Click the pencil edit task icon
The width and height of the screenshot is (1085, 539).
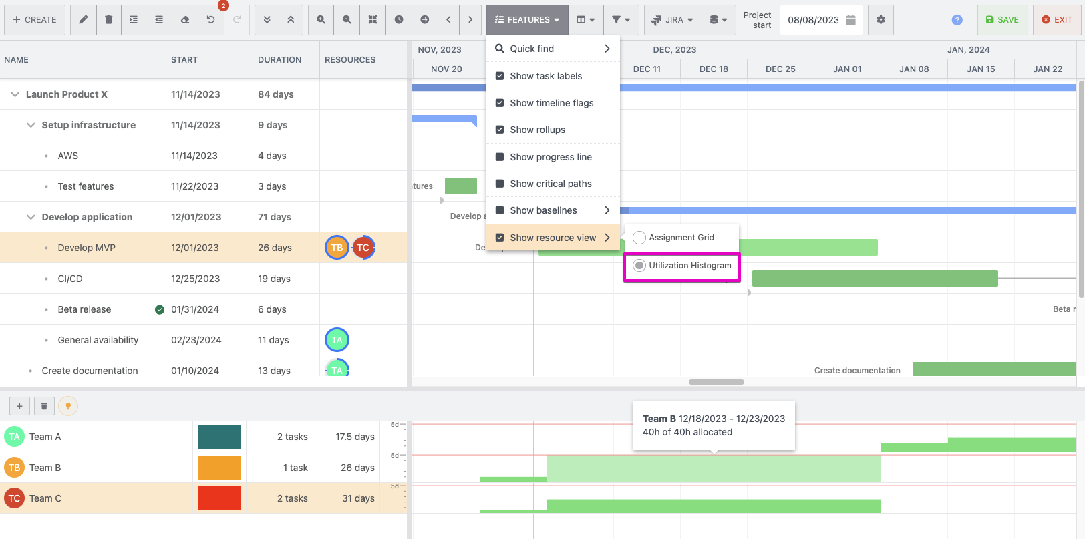pyautogui.click(x=83, y=20)
